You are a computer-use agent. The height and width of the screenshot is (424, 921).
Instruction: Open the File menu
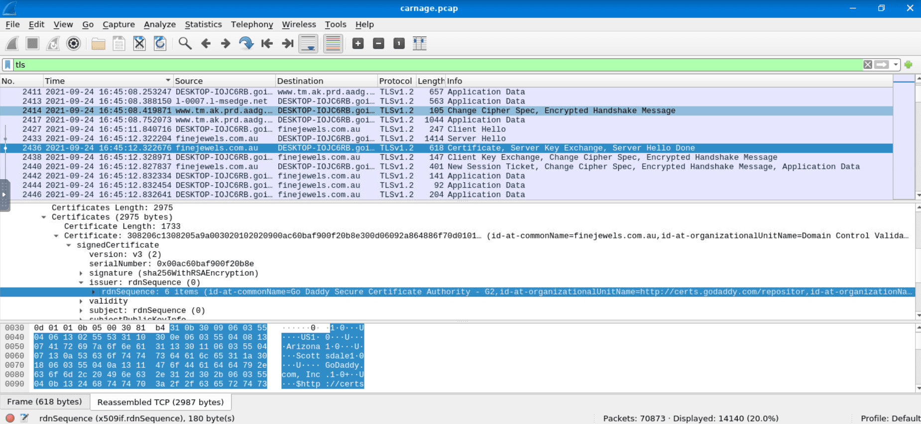point(12,24)
